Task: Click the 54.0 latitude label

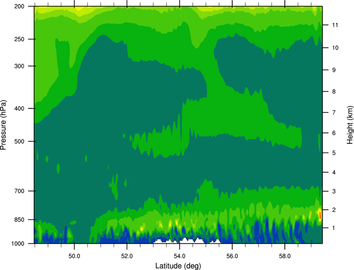Action: (179, 256)
